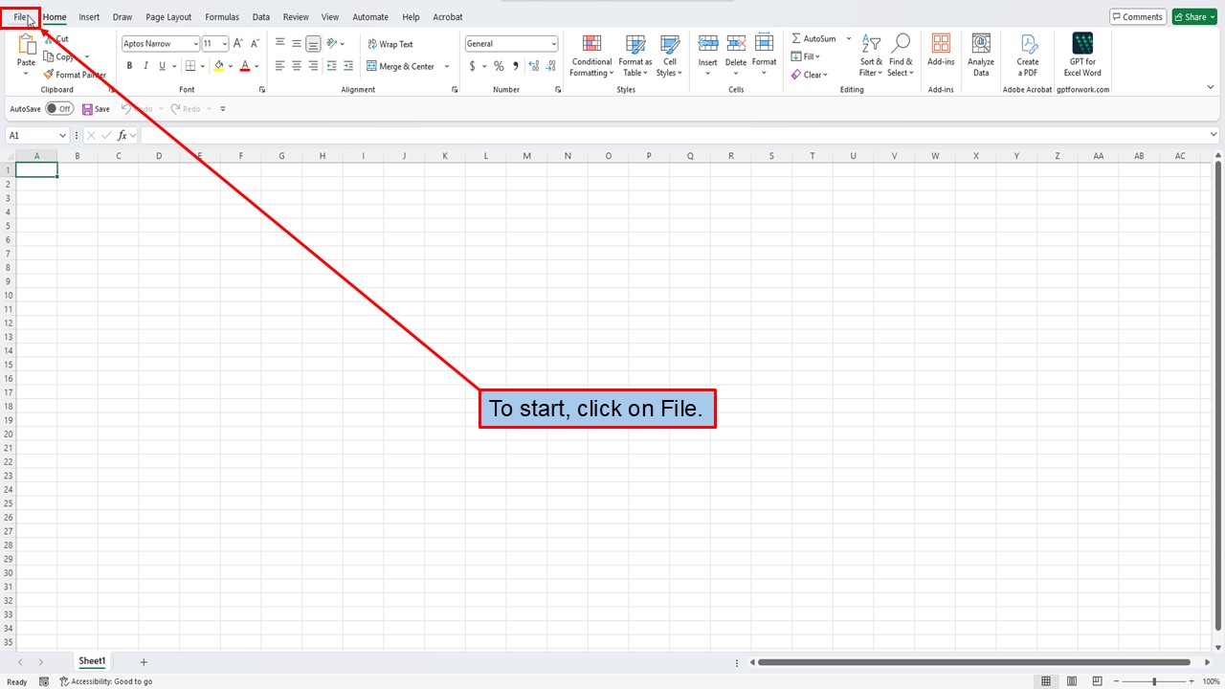1225x689 pixels.
Task: Apply Percent Style formatting
Action: click(498, 66)
